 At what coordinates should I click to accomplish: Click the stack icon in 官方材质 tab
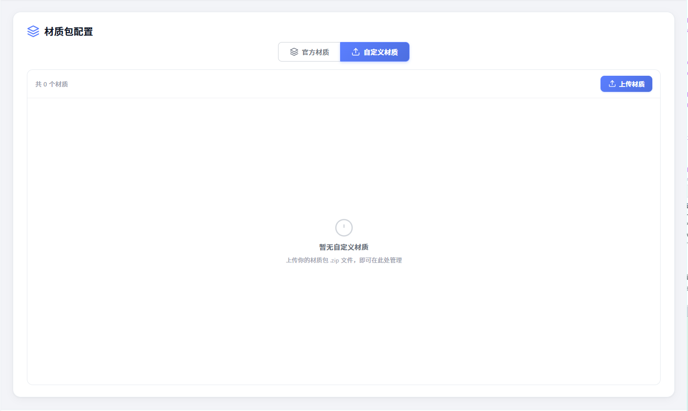(x=294, y=52)
